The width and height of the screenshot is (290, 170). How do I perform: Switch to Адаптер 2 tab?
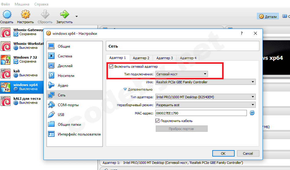coord(141,58)
